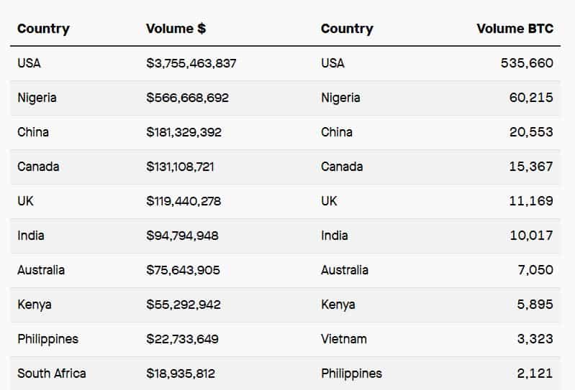Select Nigeria BTC volume 60,215
This screenshot has width=575, height=390.
point(531,98)
